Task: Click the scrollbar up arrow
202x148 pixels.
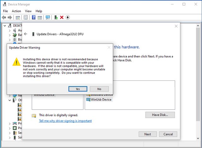Action: pos(198,26)
